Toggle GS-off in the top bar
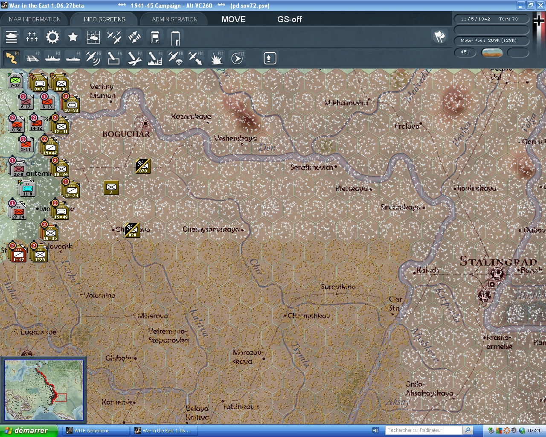The width and height of the screenshot is (546, 437). [x=290, y=19]
